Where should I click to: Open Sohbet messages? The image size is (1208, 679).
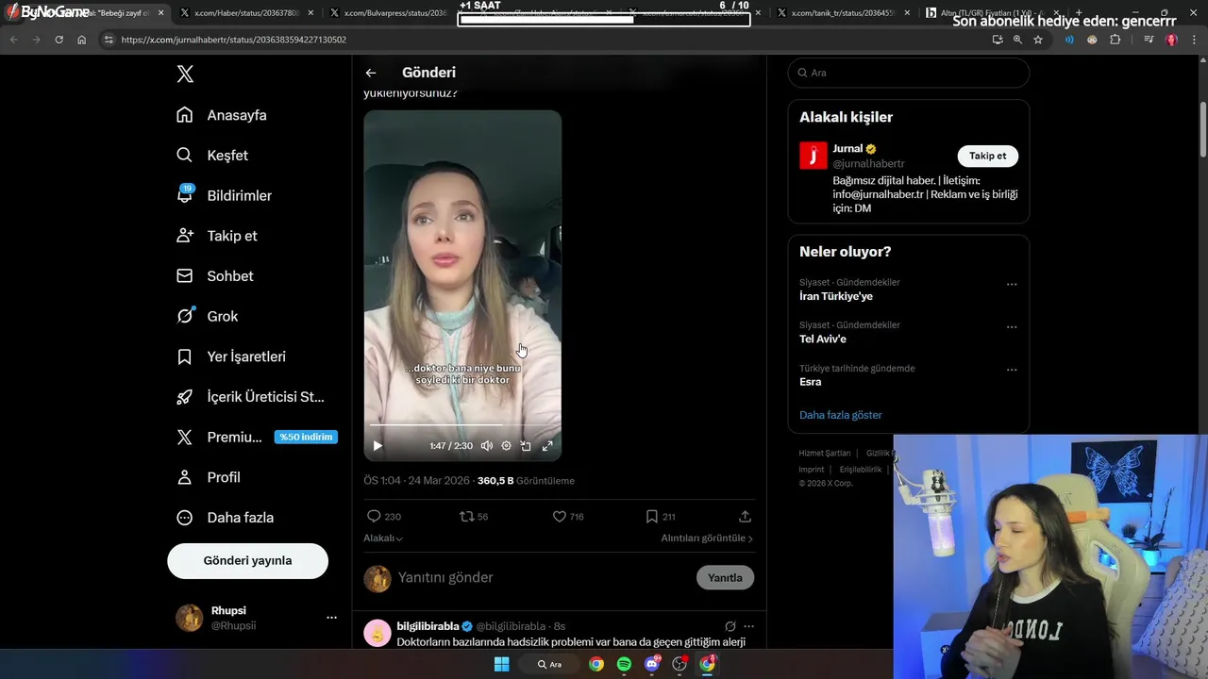(214, 276)
